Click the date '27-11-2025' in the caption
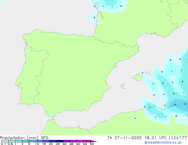This screenshot has width=188, height=145. click(128, 138)
